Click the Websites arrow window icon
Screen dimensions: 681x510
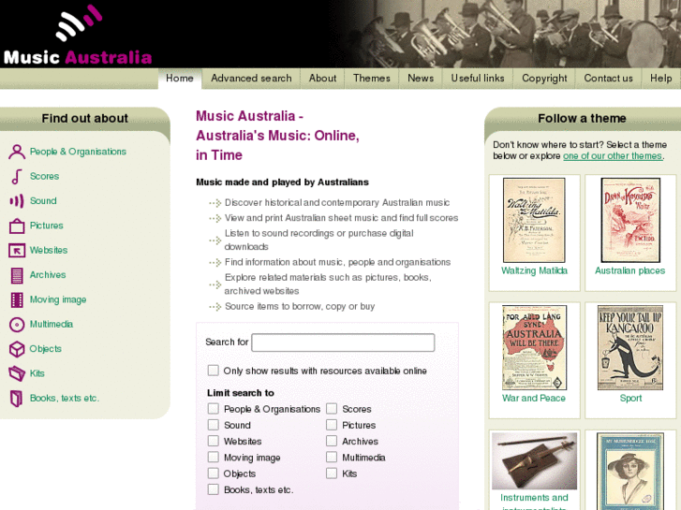pyautogui.click(x=17, y=251)
